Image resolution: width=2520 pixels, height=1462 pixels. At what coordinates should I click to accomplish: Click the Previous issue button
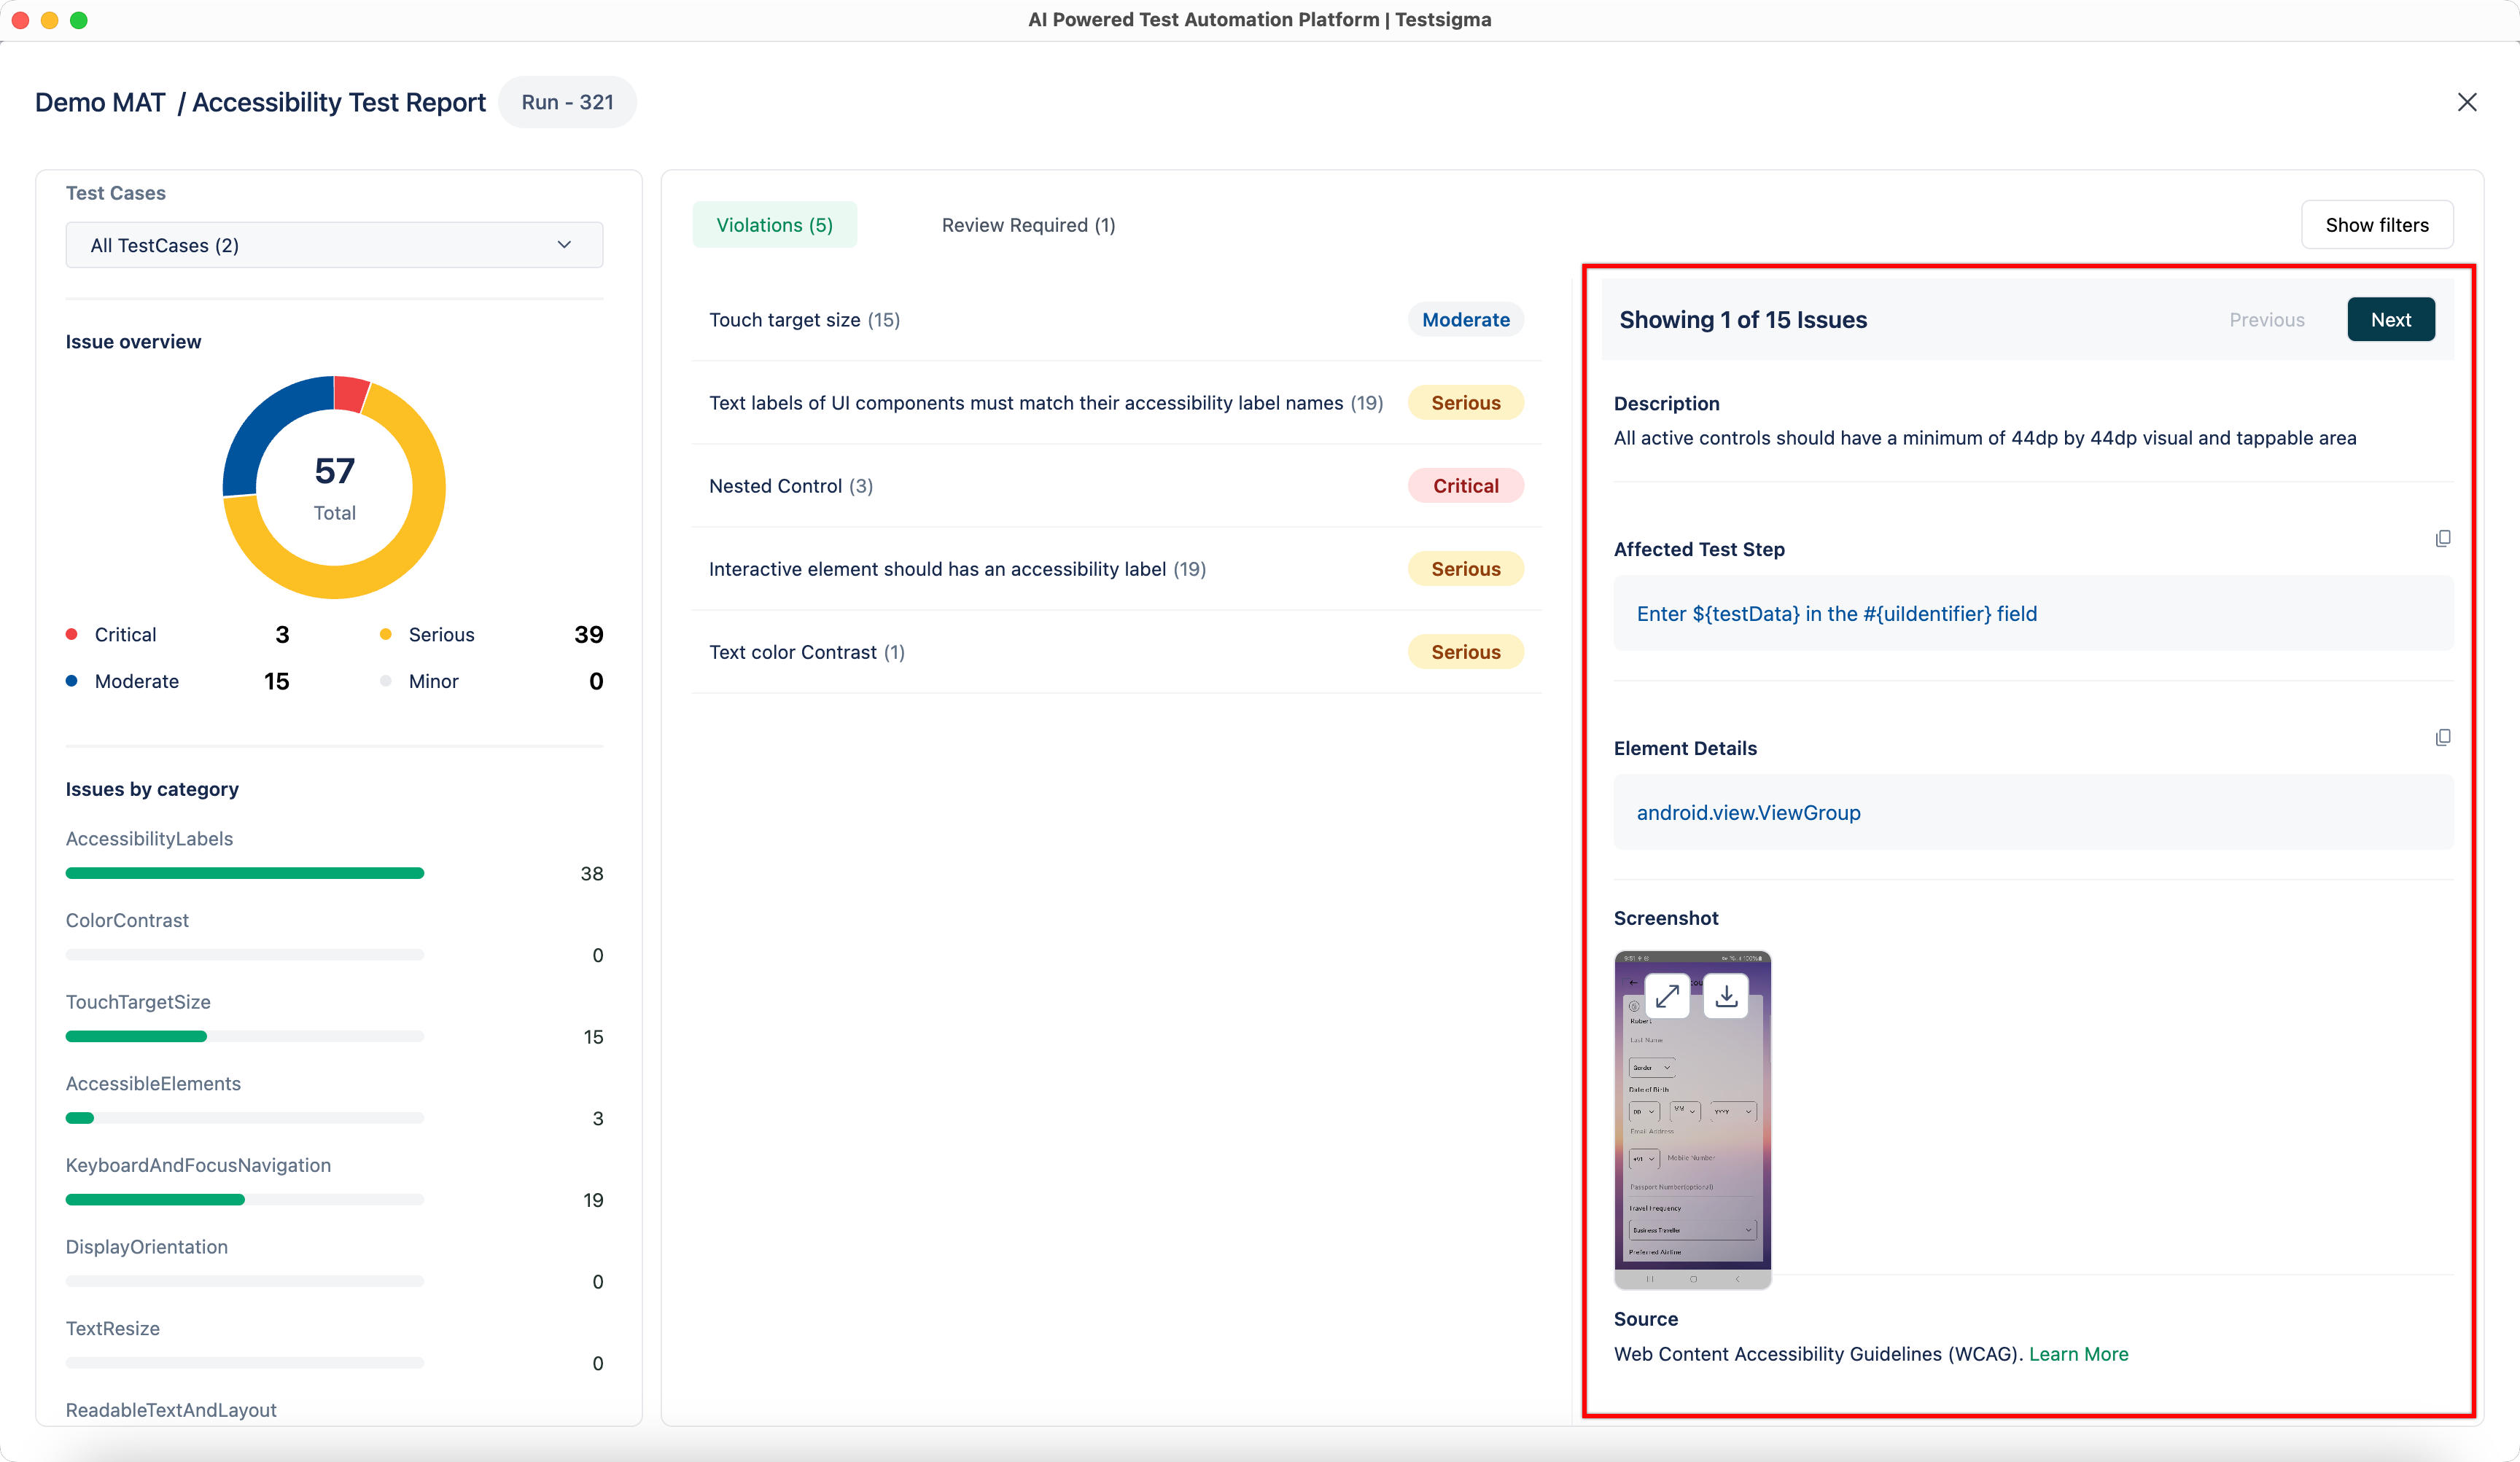(2267, 318)
